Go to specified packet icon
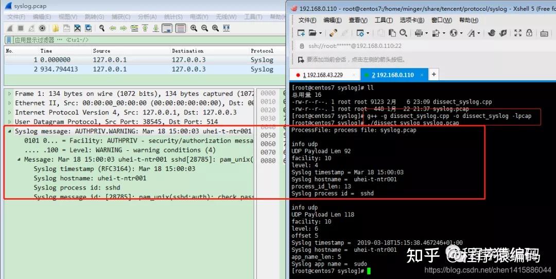Viewport: 556px width, 279px height. [x=134, y=28]
